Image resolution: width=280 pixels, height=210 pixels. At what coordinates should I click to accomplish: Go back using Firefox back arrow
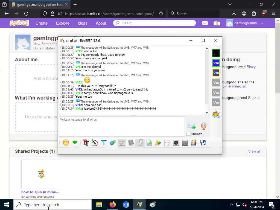tap(7, 14)
